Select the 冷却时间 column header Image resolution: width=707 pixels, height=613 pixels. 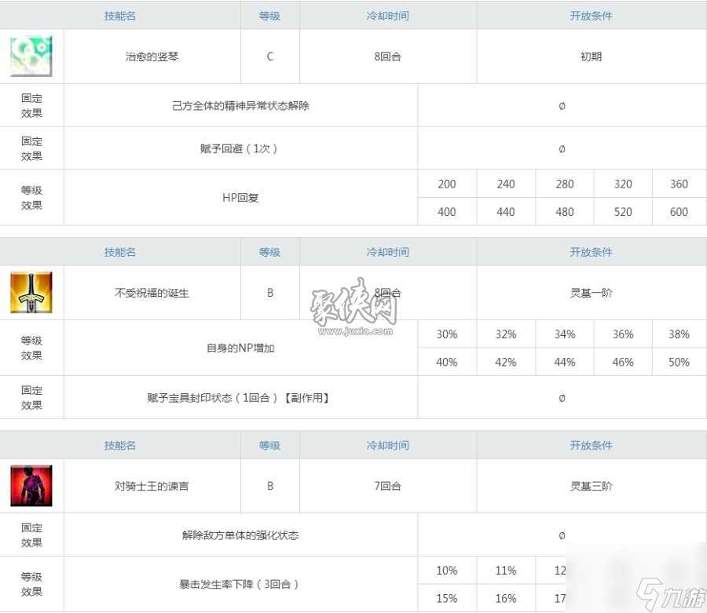pos(387,15)
